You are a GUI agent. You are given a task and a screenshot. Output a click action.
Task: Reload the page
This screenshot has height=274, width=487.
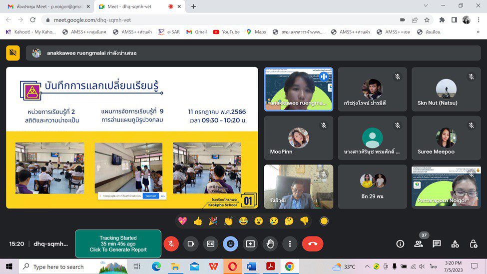(32, 20)
